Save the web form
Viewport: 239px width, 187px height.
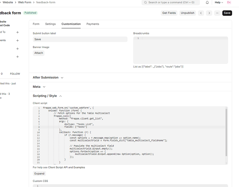(x=227, y=13)
